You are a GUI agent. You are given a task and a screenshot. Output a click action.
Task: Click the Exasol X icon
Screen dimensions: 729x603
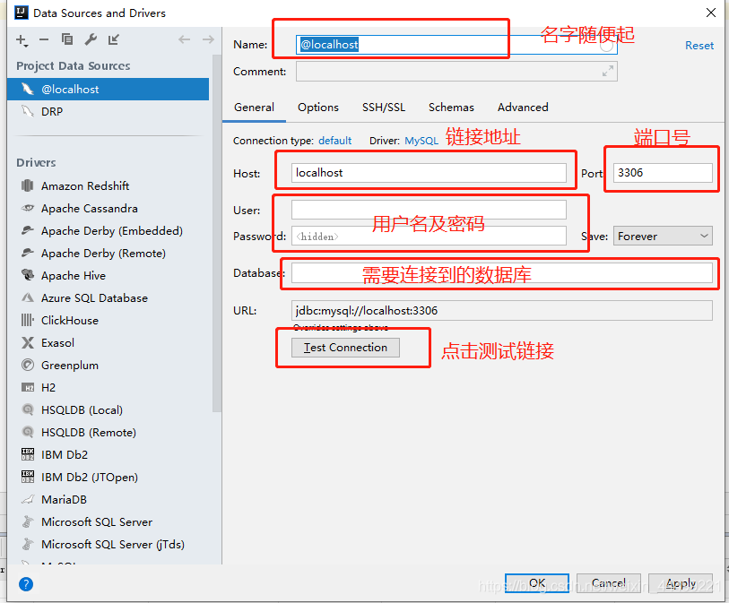(x=28, y=343)
